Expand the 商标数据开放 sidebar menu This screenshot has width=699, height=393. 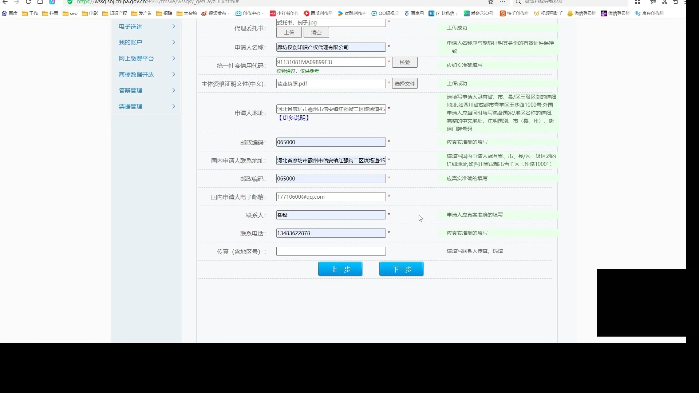pos(146,74)
